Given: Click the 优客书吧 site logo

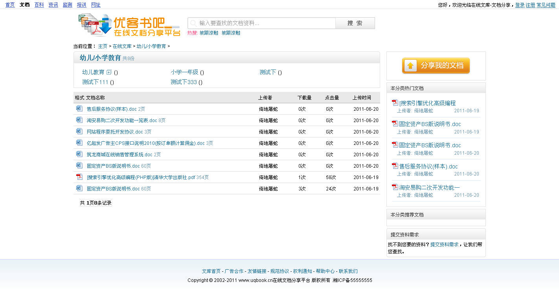Looking at the screenshot, I should coord(129,26).
